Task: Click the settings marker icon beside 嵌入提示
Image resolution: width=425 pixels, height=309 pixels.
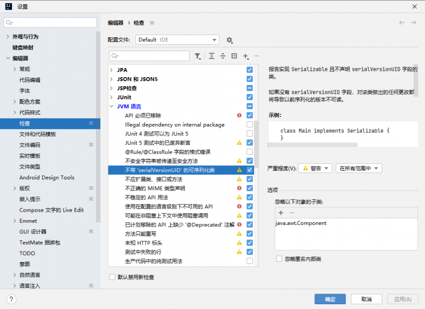Action: [x=91, y=199]
